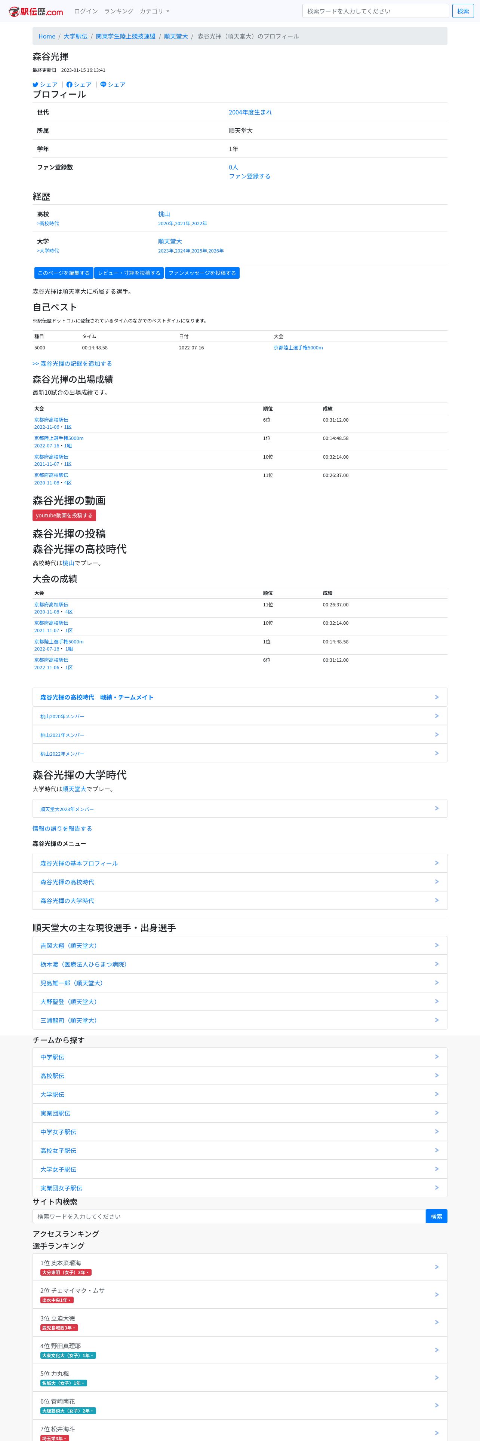Screen dimensions: 480x1441
Task: Open 三浦龍司（順天堂大） player row
Action: (x=240, y=1021)
